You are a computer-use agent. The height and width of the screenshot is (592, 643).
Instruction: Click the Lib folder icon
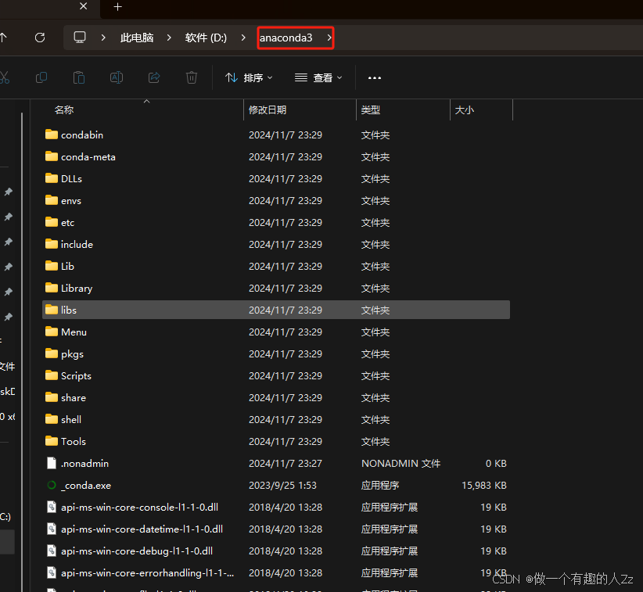pos(52,266)
